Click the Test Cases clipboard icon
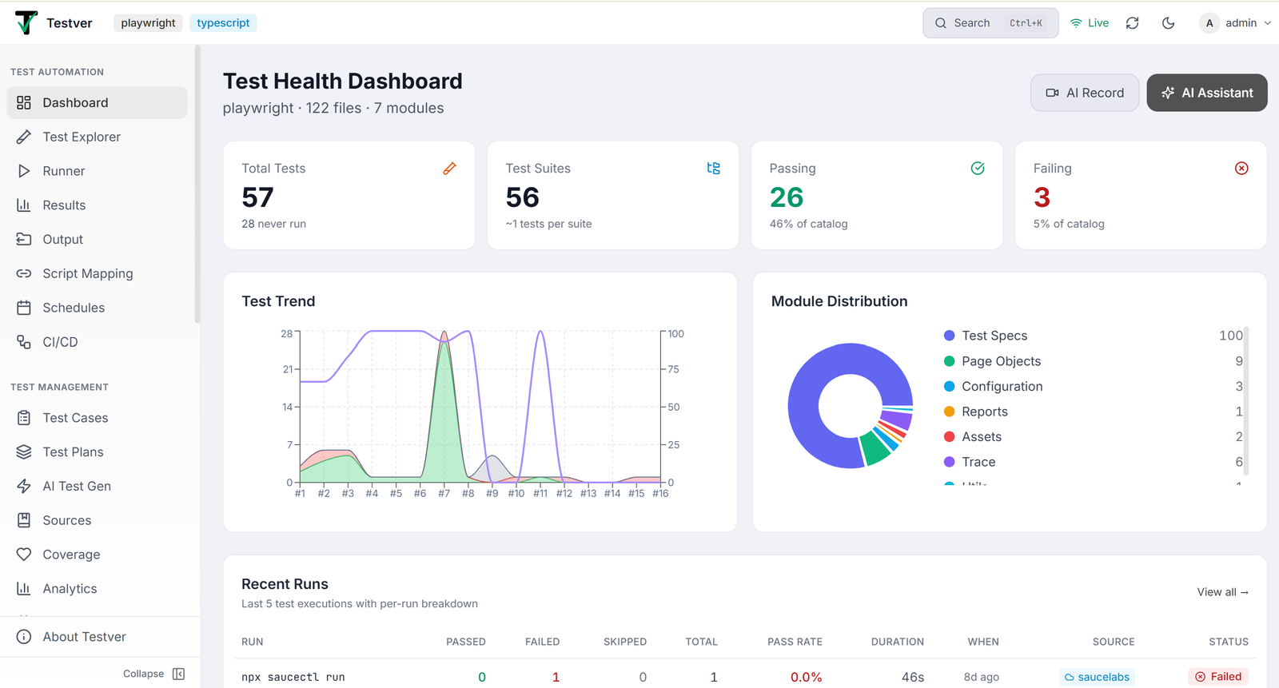The height and width of the screenshot is (688, 1279). pos(24,418)
